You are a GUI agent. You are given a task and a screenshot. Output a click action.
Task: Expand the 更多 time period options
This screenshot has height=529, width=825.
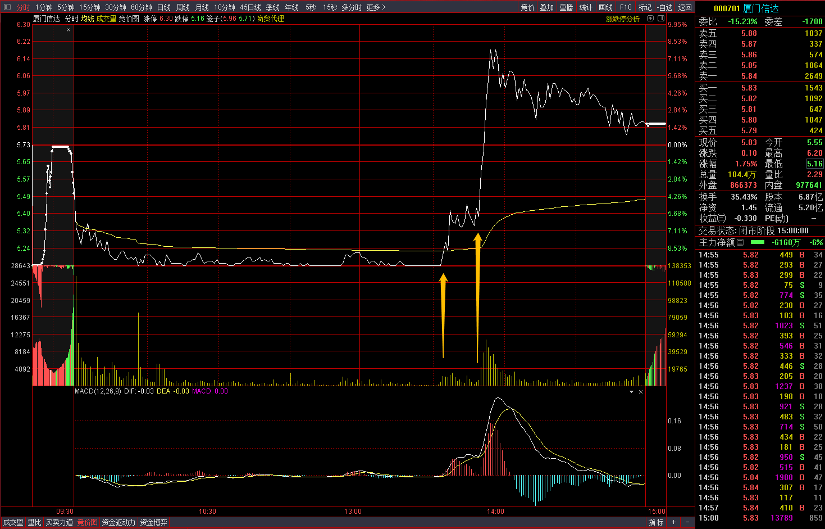(376, 7)
